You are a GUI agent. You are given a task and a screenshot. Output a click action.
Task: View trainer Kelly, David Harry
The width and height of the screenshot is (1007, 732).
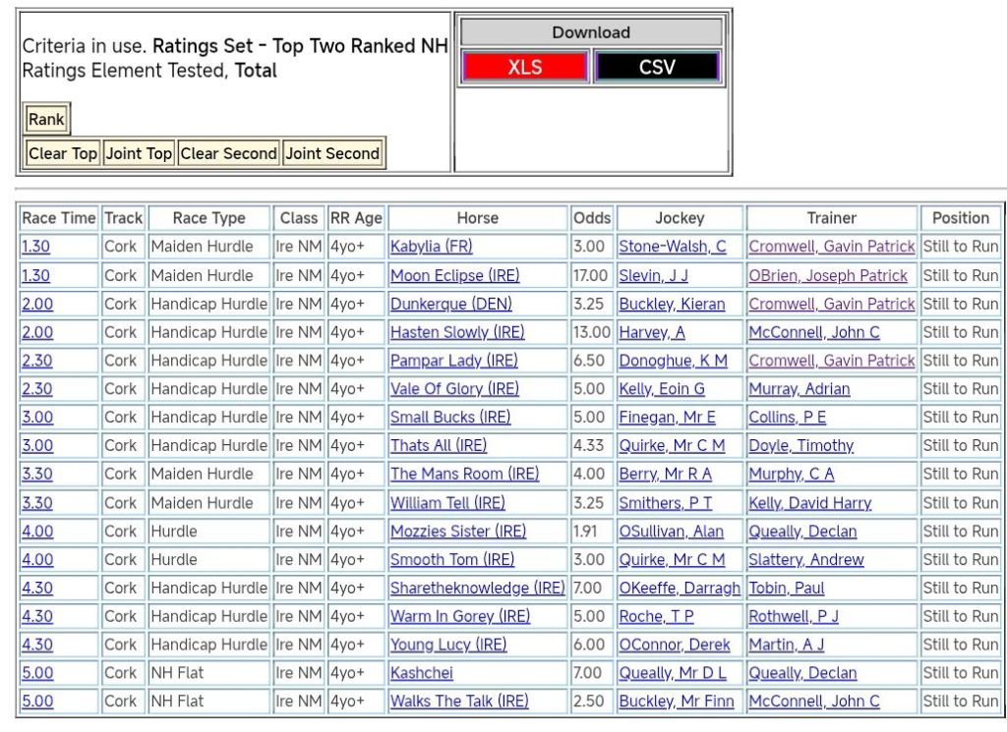click(809, 503)
